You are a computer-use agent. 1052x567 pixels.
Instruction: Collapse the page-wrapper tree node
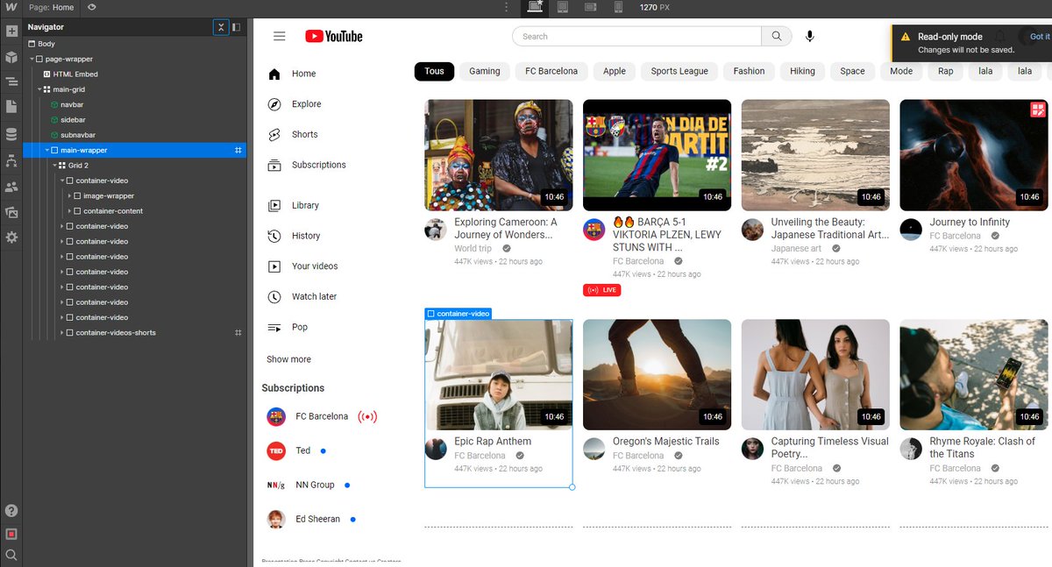point(32,59)
